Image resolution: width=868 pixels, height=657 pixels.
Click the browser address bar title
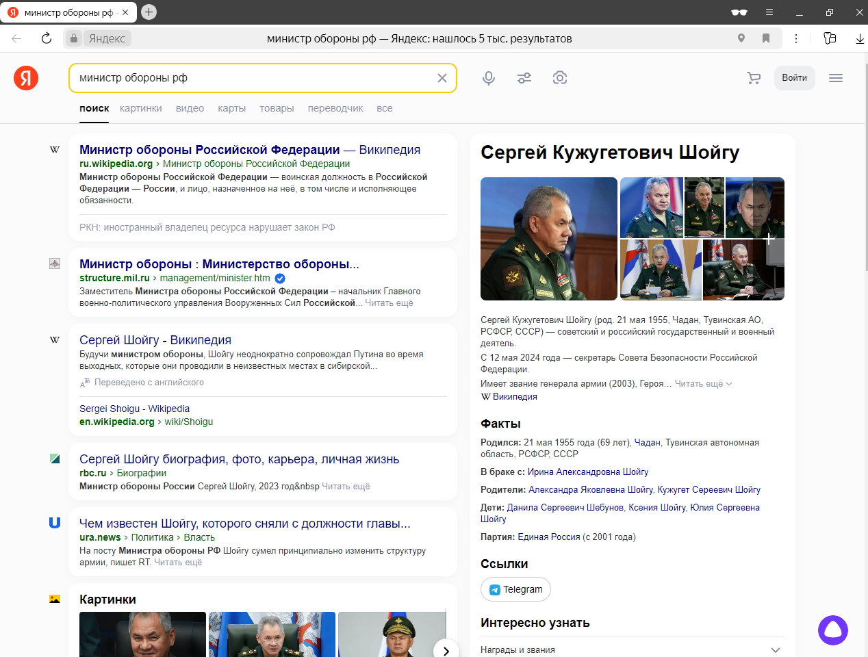point(419,38)
